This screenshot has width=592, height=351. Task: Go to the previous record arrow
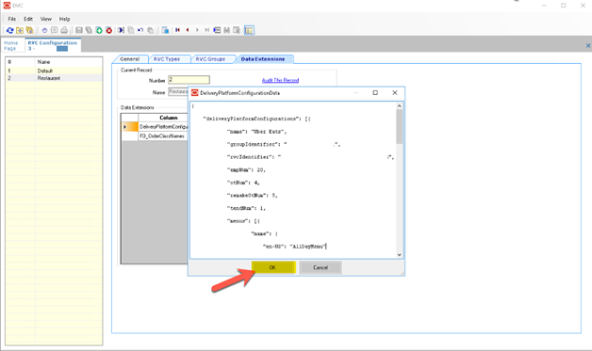pos(188,30)
